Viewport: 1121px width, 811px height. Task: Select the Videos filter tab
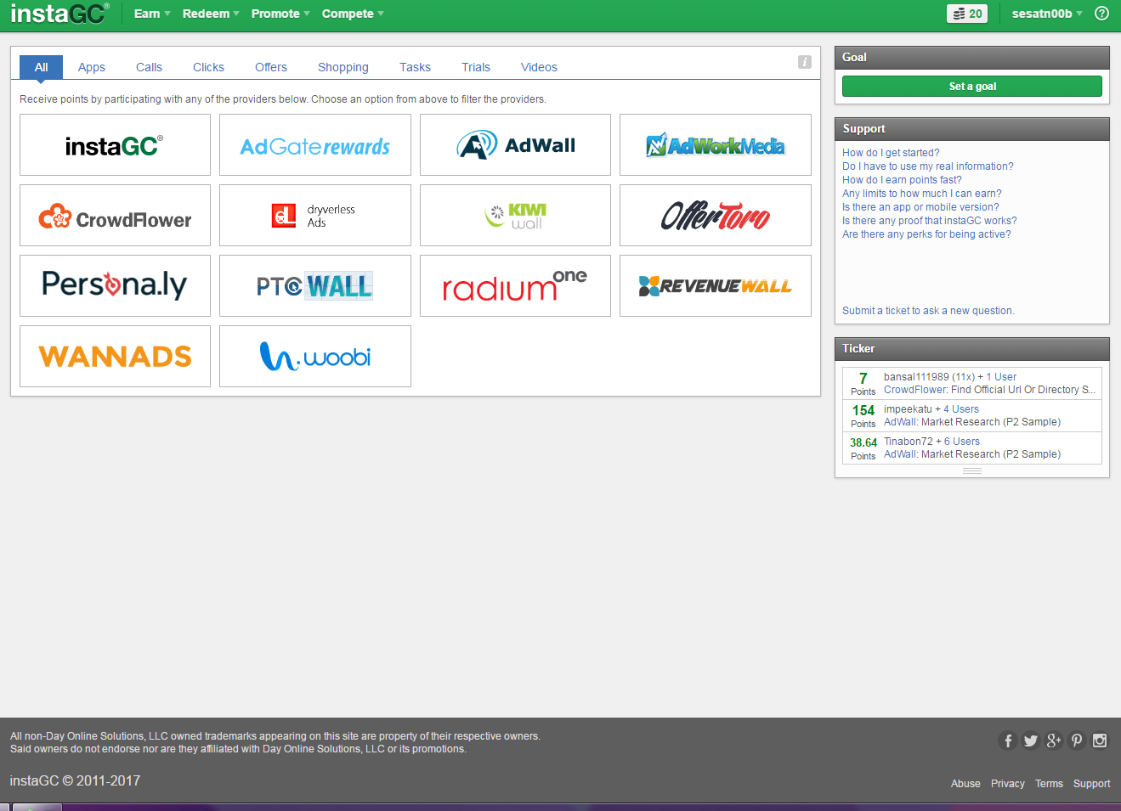(x=539, y=67)
